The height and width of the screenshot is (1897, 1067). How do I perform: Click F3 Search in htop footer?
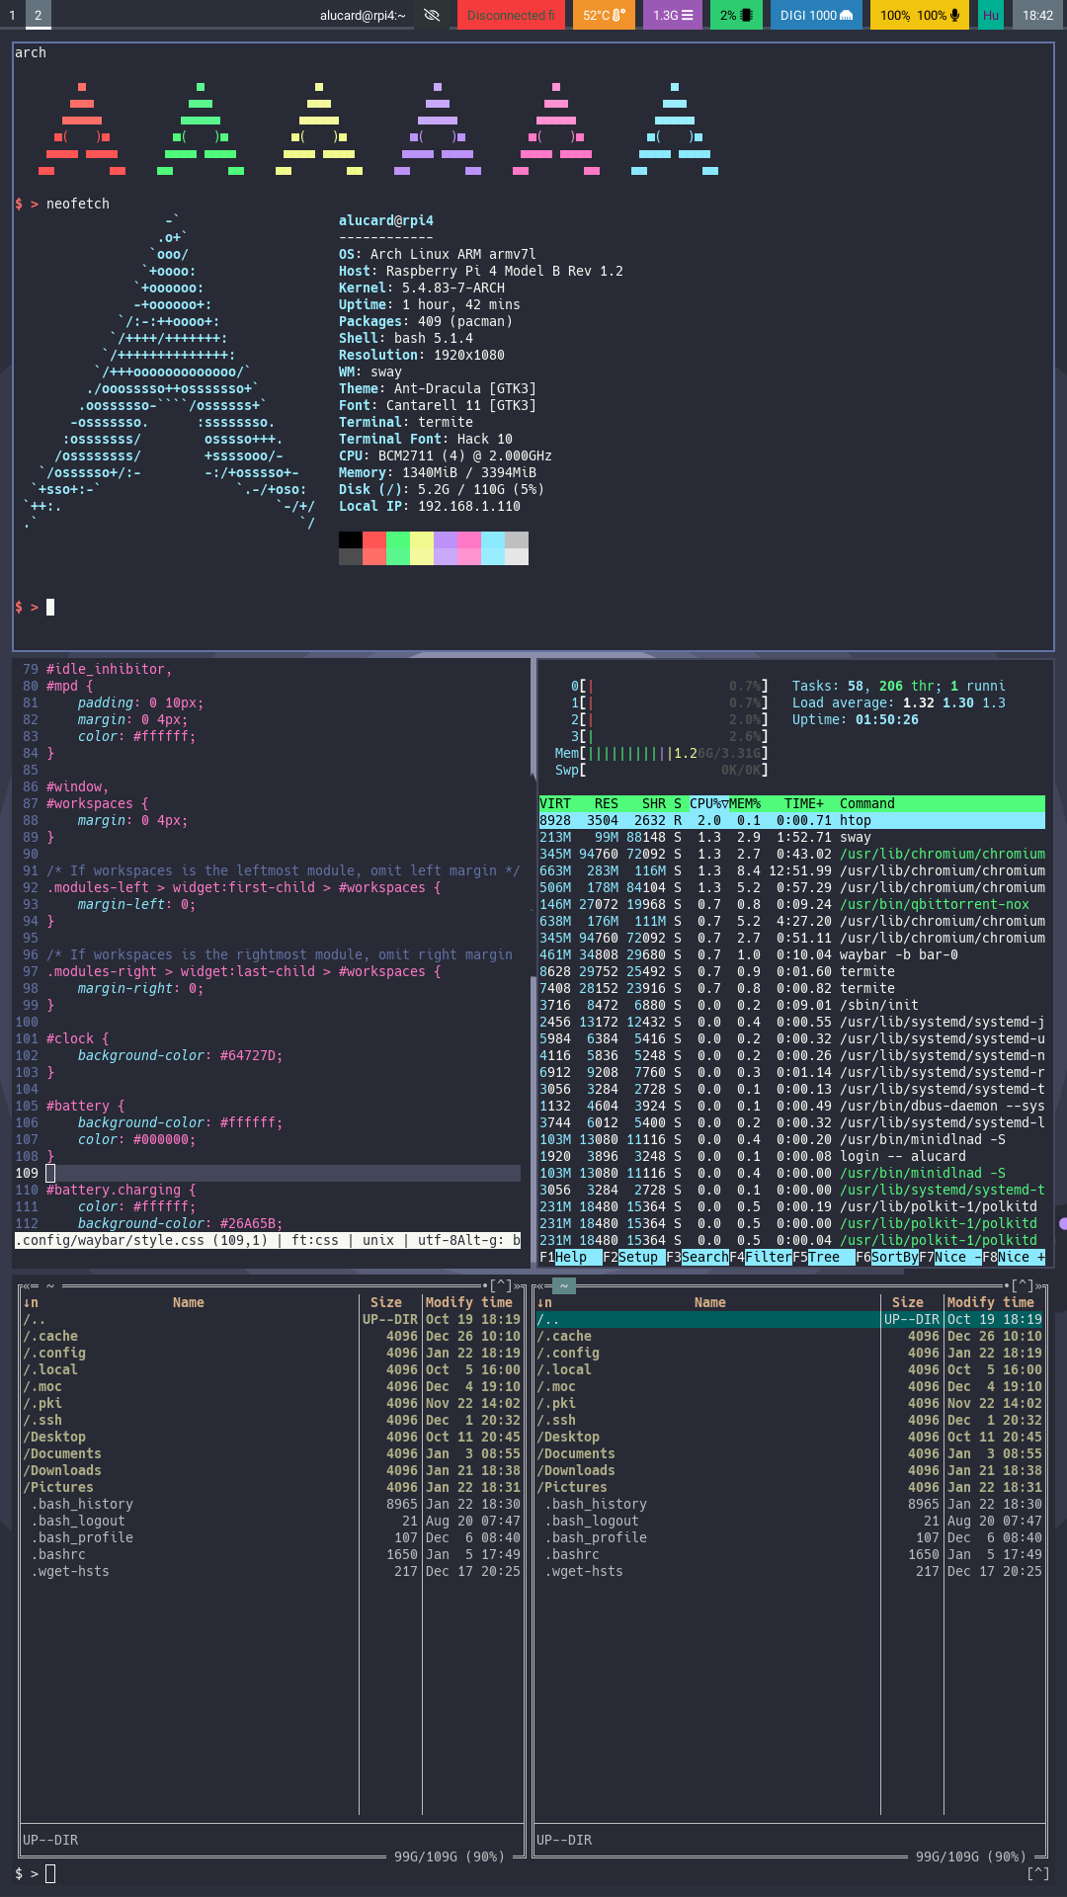pyautogui.click(x=697, y=1257)
